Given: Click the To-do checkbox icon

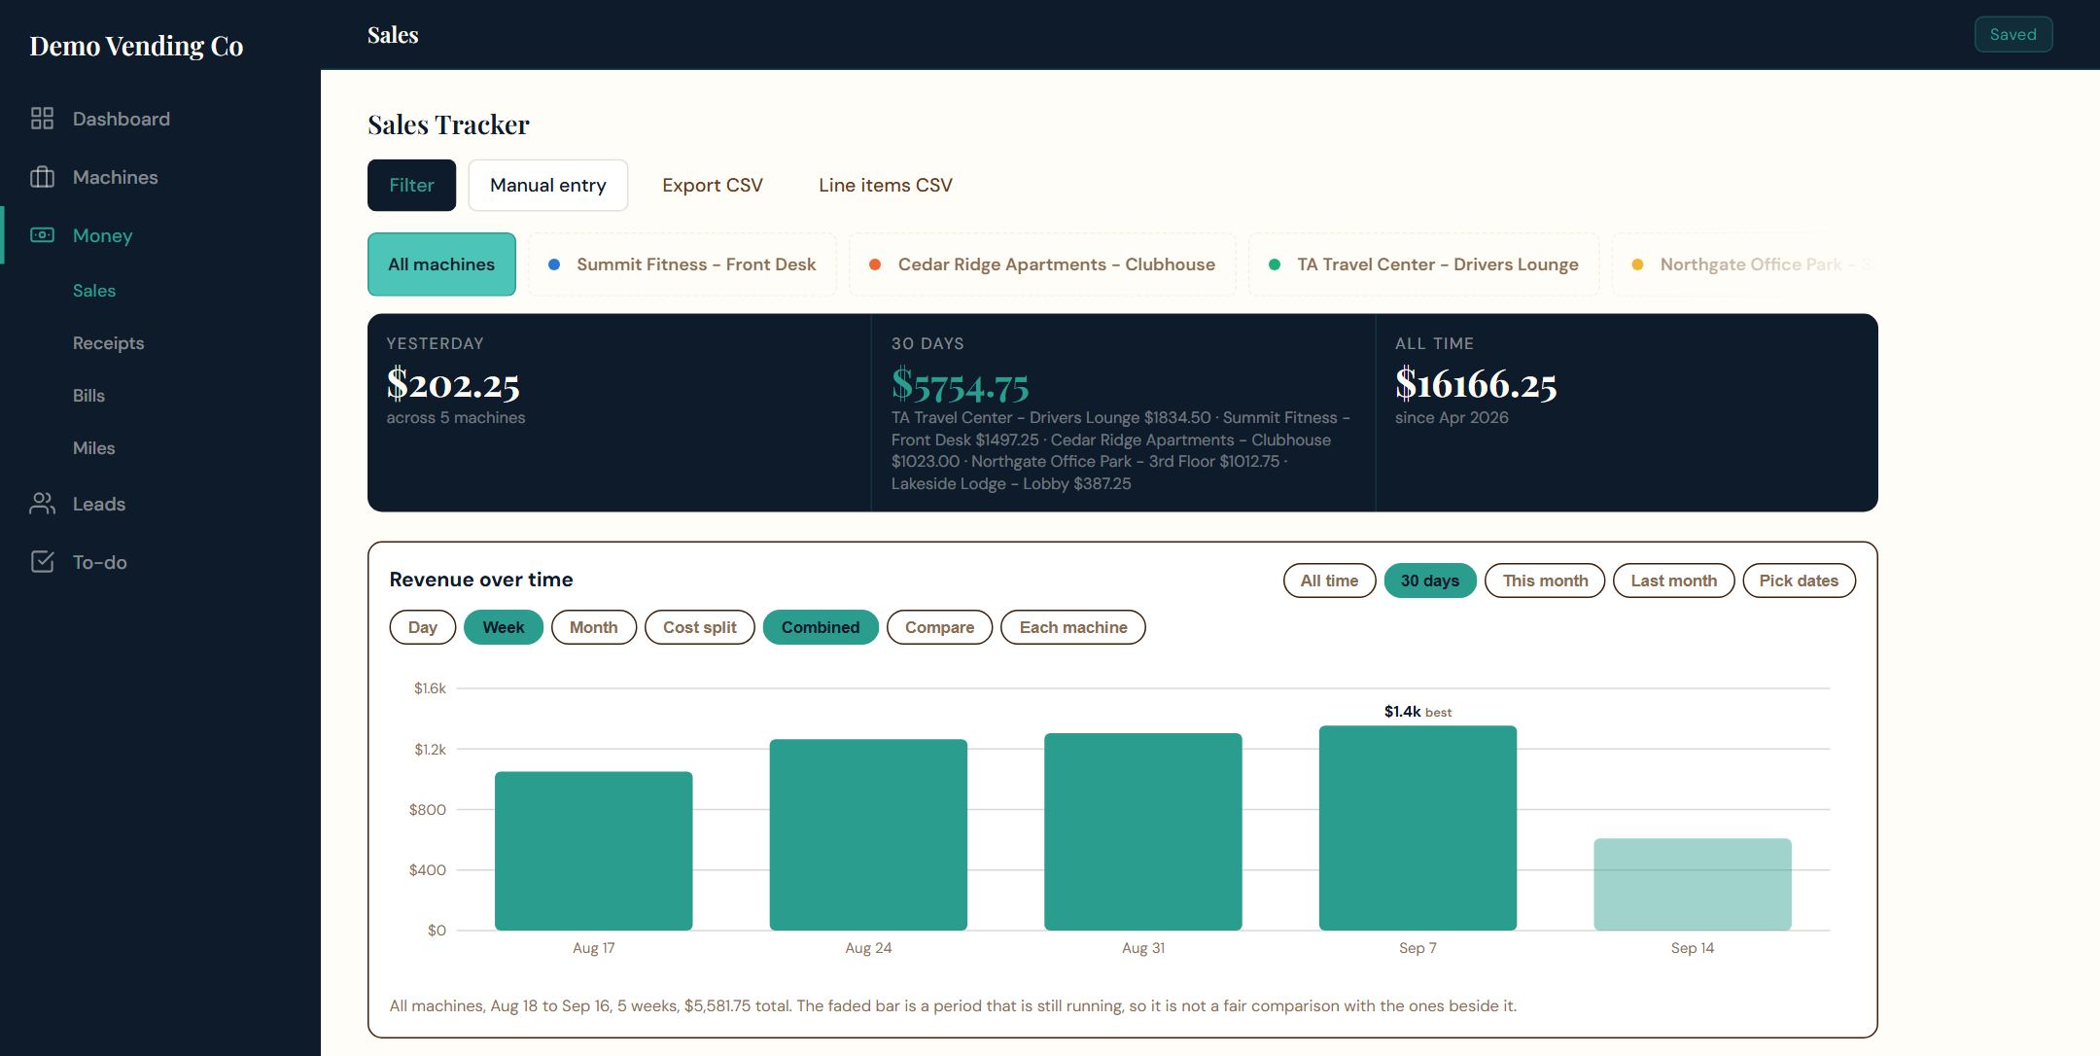Looking at the screenshot, I should (x=42, y=562).
